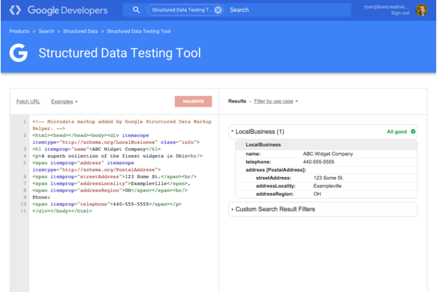The width and height of the screenshot is (439, 292).
Task: Go to Search in the breadcrumb
Action: 46,31
